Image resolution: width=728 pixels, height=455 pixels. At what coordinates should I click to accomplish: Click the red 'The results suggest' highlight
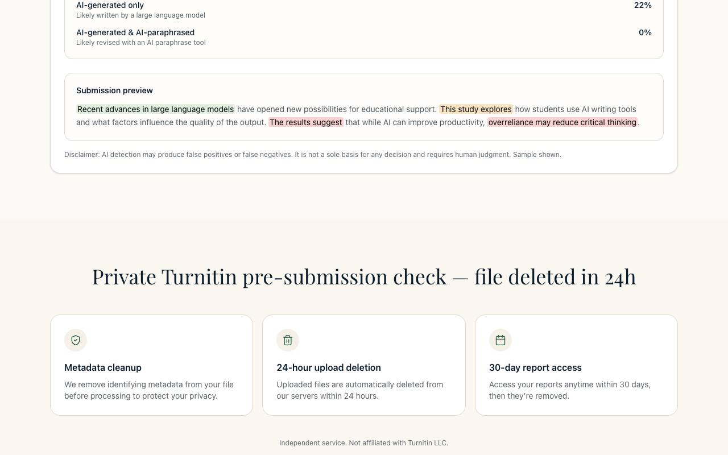click(x=306, y=122)
